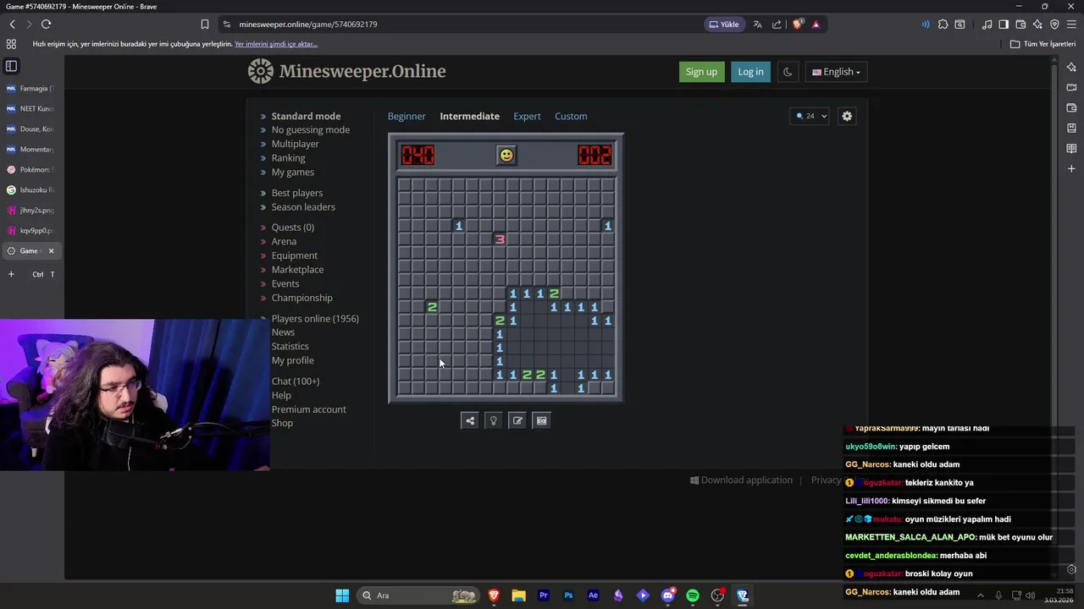This screenshot has height=609, width=1084.
Task: Open the Championship link
Action: (x=301, y=298)
